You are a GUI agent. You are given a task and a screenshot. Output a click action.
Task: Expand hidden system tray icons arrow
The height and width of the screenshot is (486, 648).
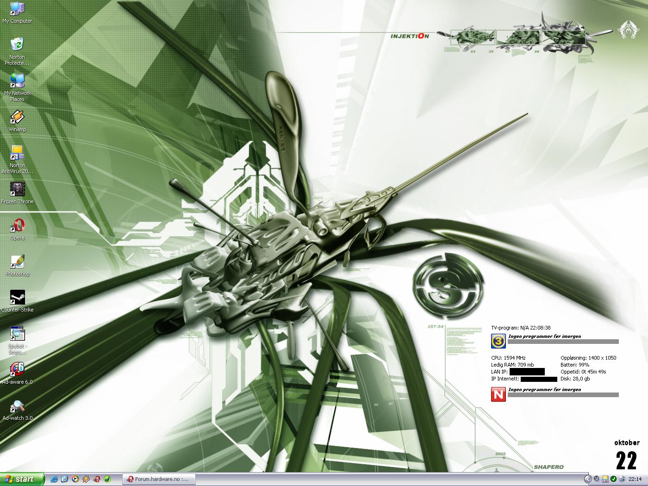588,479
